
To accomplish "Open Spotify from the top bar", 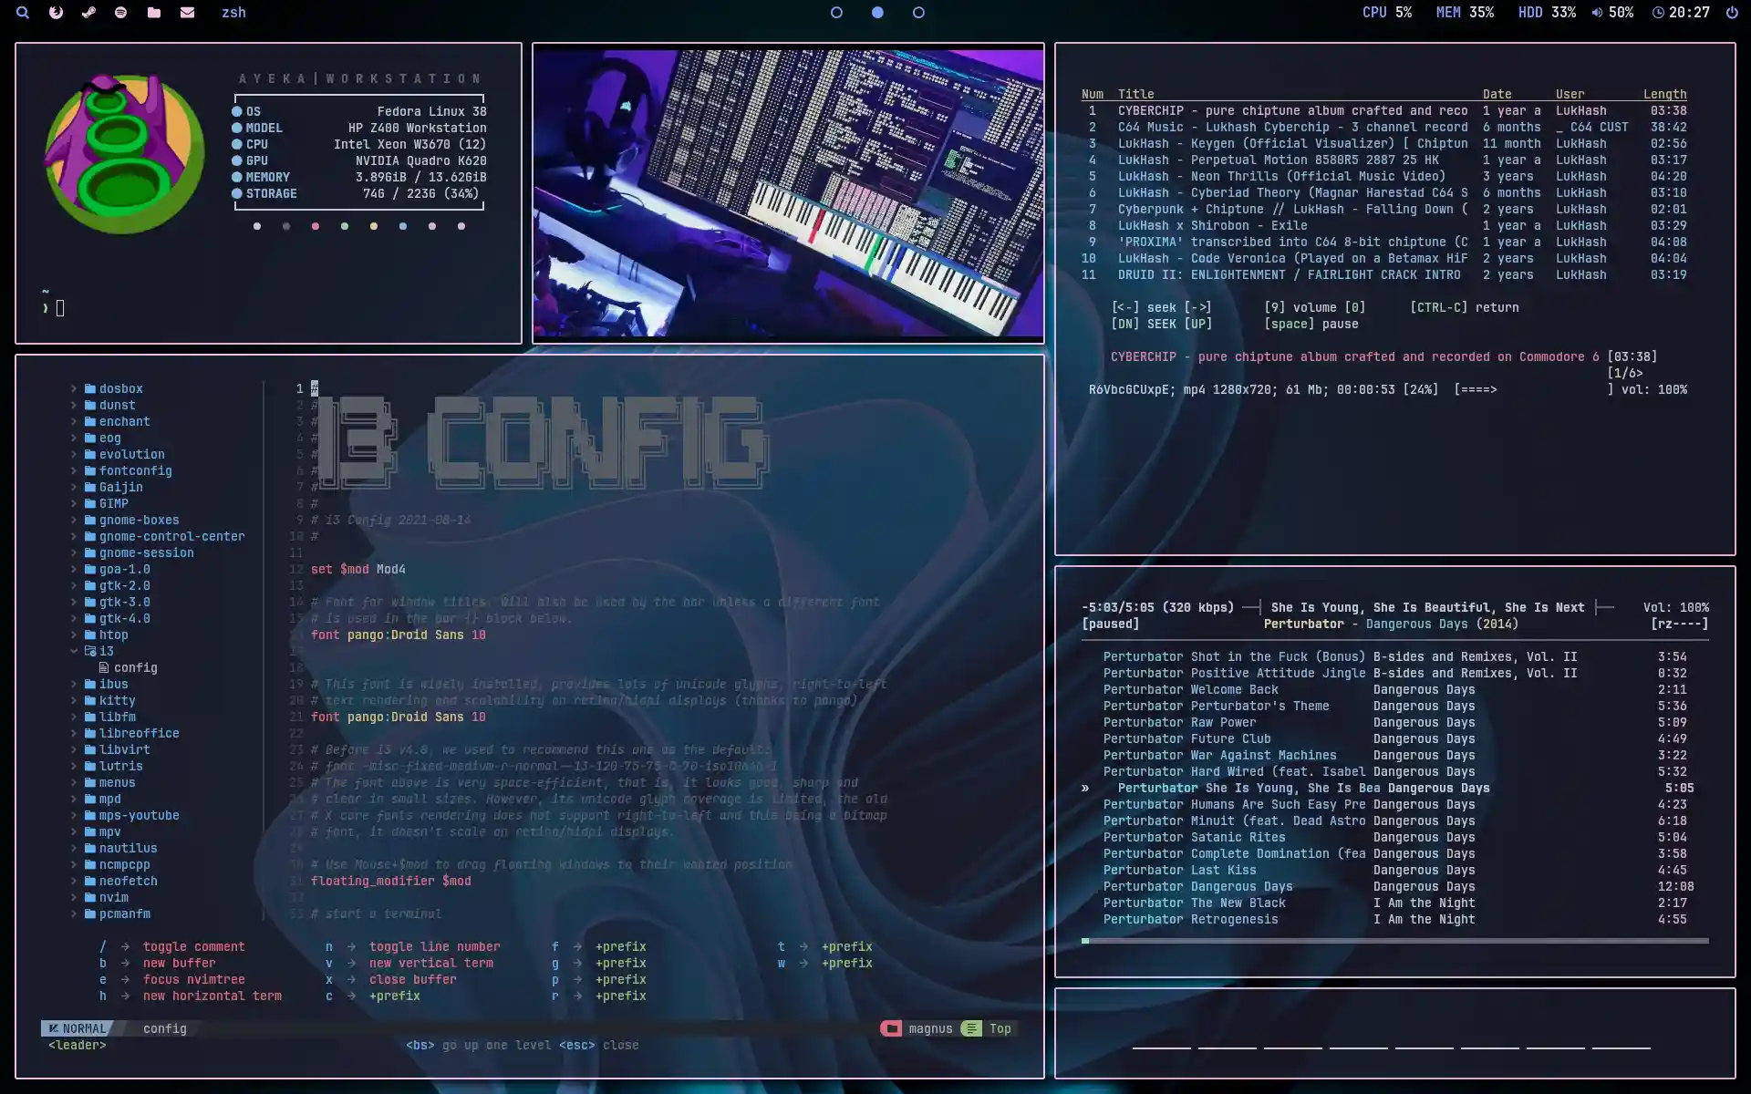I will click(x=119, y=13).
